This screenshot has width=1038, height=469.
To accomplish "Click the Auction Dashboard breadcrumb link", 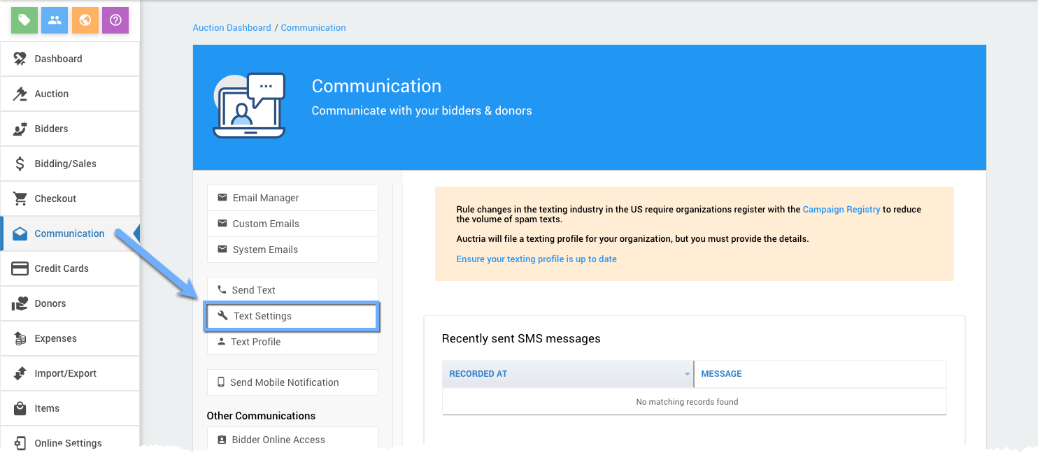I will pos(232,28).
